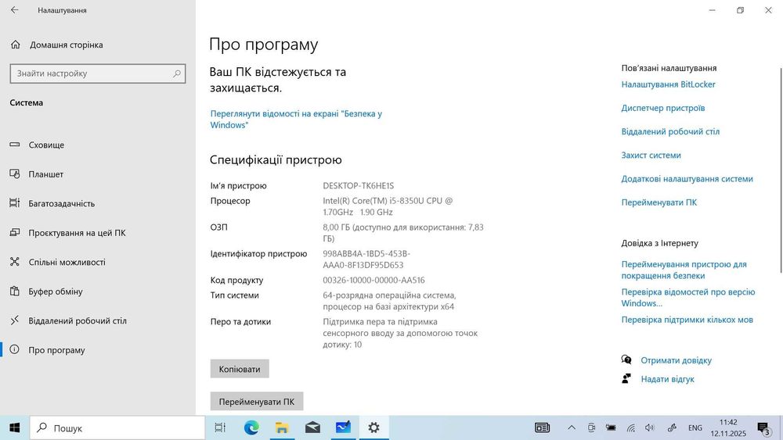
Task: Open the Wi-Fi network tray icon
Action: click(630, 427)
